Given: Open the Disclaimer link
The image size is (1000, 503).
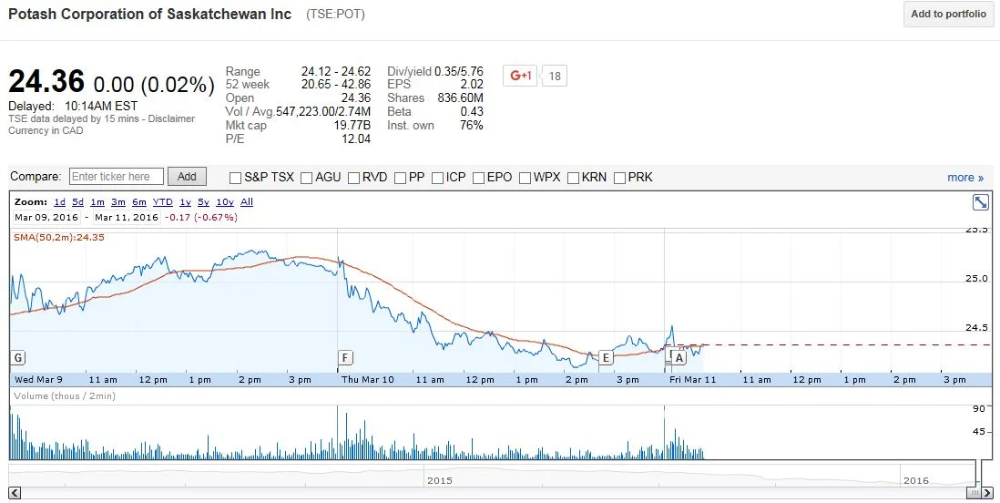Looking at the screenshot, I should point(171,118).
